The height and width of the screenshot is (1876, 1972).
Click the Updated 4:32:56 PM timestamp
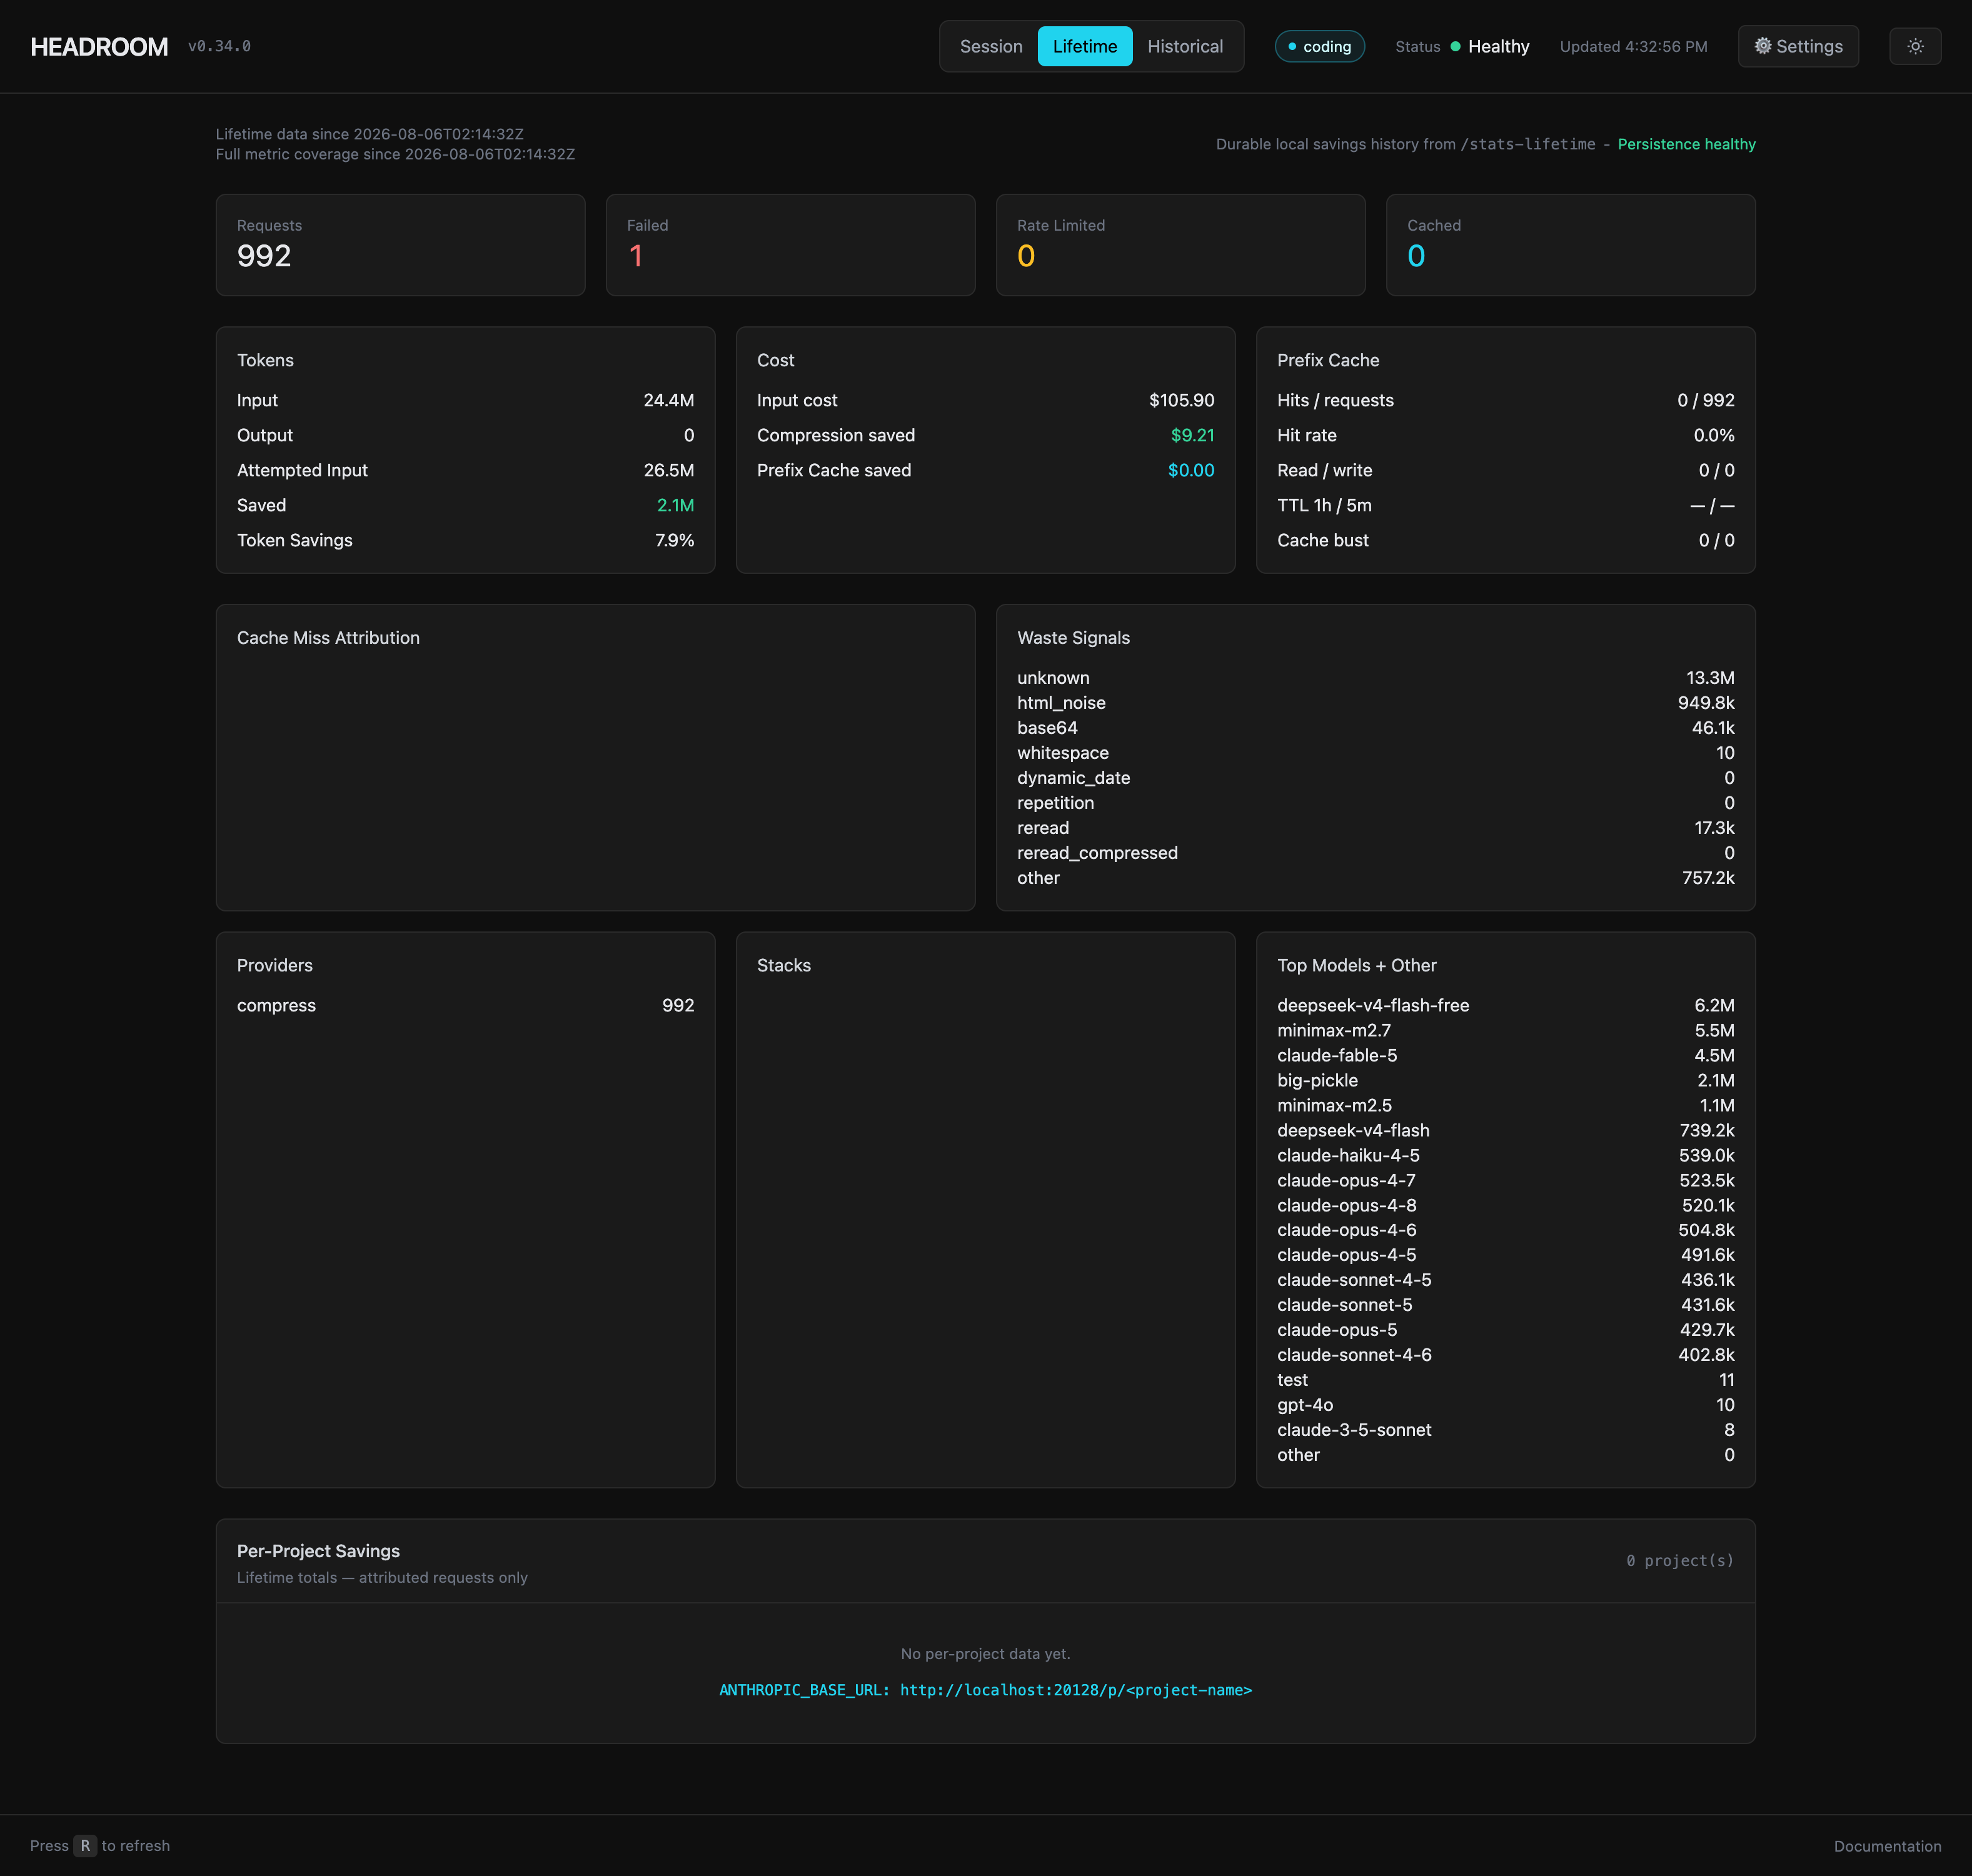[1633, 46]
